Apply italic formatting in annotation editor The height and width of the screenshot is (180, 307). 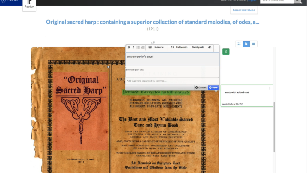coord(133,47)
